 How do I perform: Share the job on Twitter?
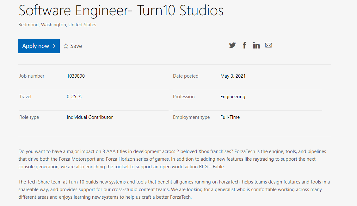[232, 45]
